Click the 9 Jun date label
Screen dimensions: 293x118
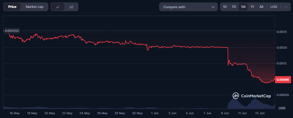225,113
